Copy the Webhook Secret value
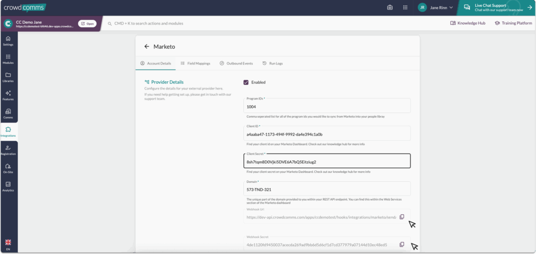536x254 pixels. (x=402, y=245)
